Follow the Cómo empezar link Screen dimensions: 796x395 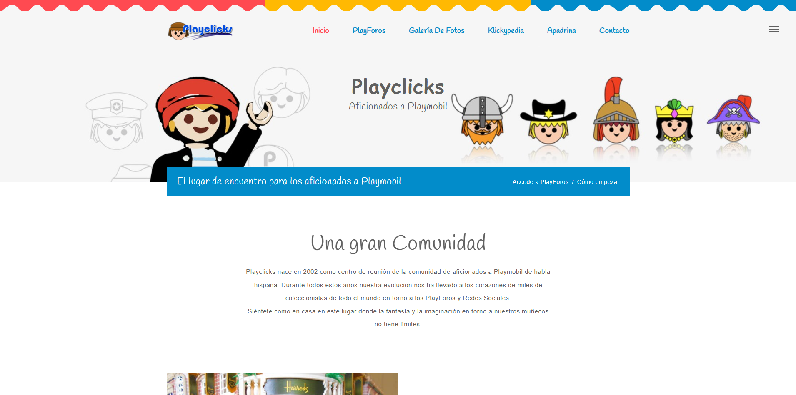(598, 182)
